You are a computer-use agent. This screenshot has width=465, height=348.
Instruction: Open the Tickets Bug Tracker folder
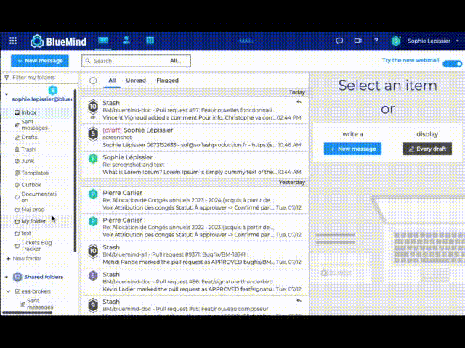click(x=36, y=246)
